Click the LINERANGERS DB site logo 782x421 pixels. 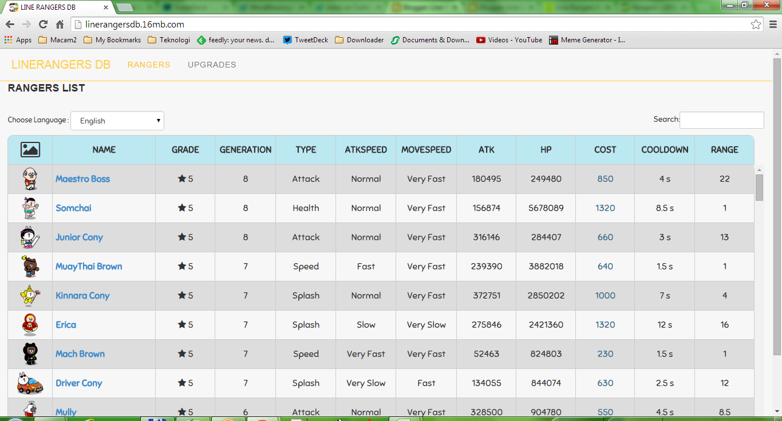(61, 65)
